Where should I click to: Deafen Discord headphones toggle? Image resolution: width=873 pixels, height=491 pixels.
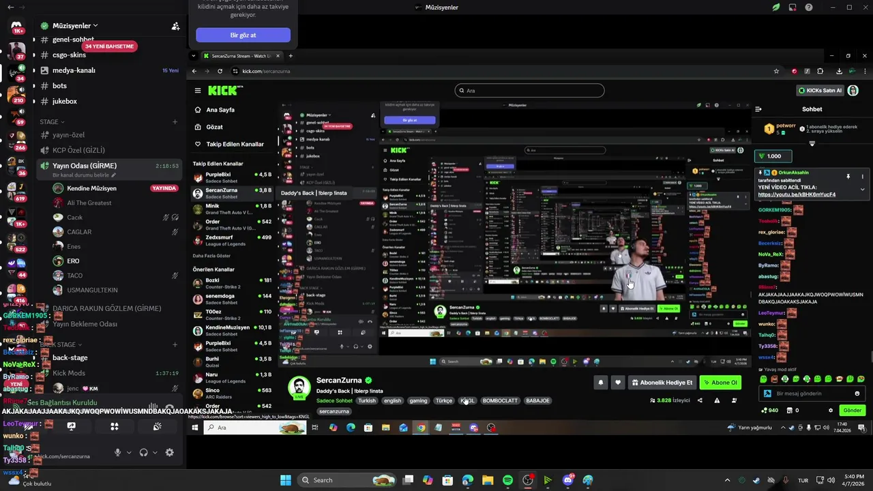click(x=143, y=452)
